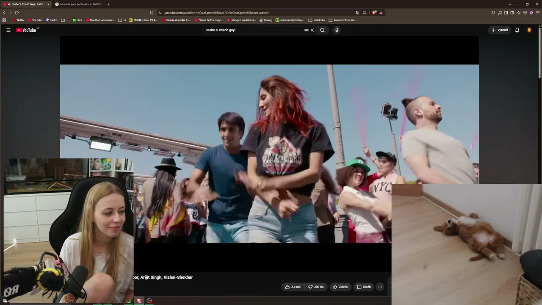Open the Brave Wallet icon
The height and width of the screenshot is (305, 542).
(x=512, y=13)
